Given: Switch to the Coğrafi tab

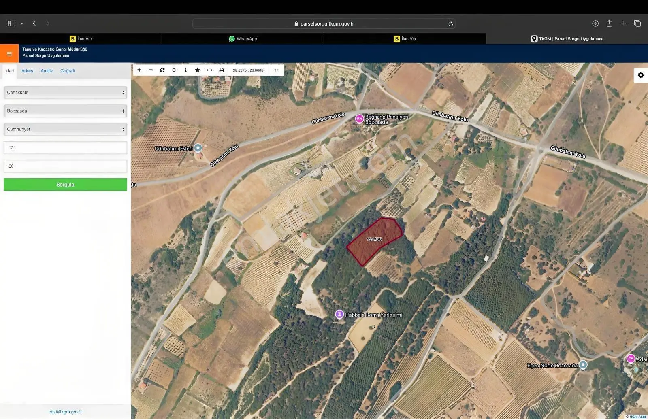Looking at the screenshot, I should point(68,71).
